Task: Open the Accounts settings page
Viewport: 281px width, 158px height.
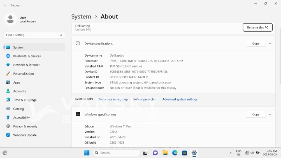Action: pos(19,91)
